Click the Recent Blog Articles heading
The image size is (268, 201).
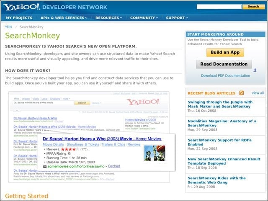(211, 93)
